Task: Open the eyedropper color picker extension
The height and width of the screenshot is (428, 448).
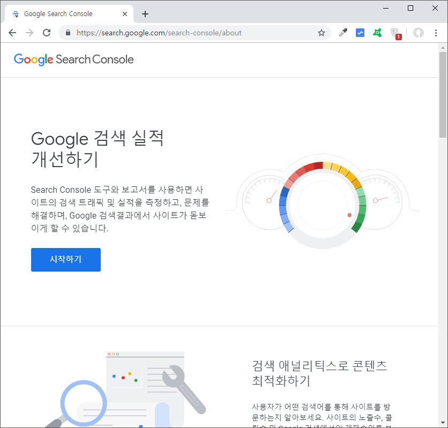Action: pos(344,33)
